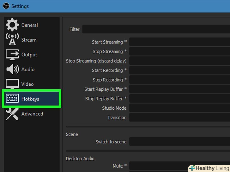
Task: Click the Video monitor icon
Action: click(x=12, y=84)
